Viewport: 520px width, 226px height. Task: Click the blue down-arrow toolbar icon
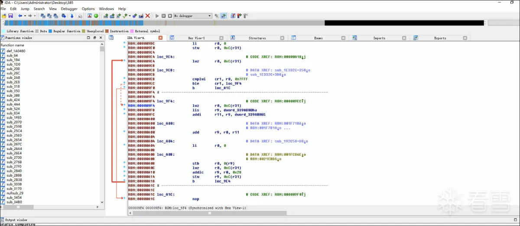[x=71, y=16]
